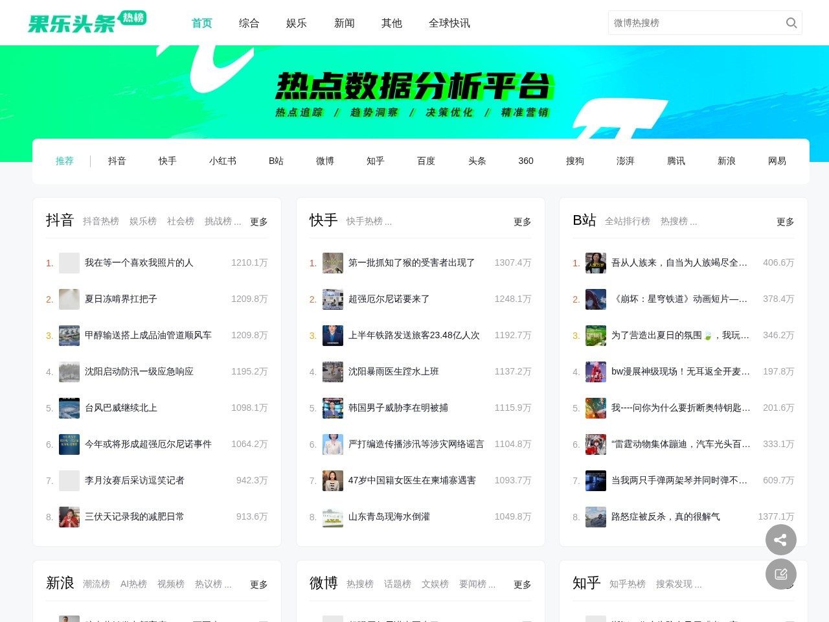Viewport: 829px width, 622px height.
Task: Click 更多 in the B站 card
Action: pyautogui.click(x=786, y=222)
